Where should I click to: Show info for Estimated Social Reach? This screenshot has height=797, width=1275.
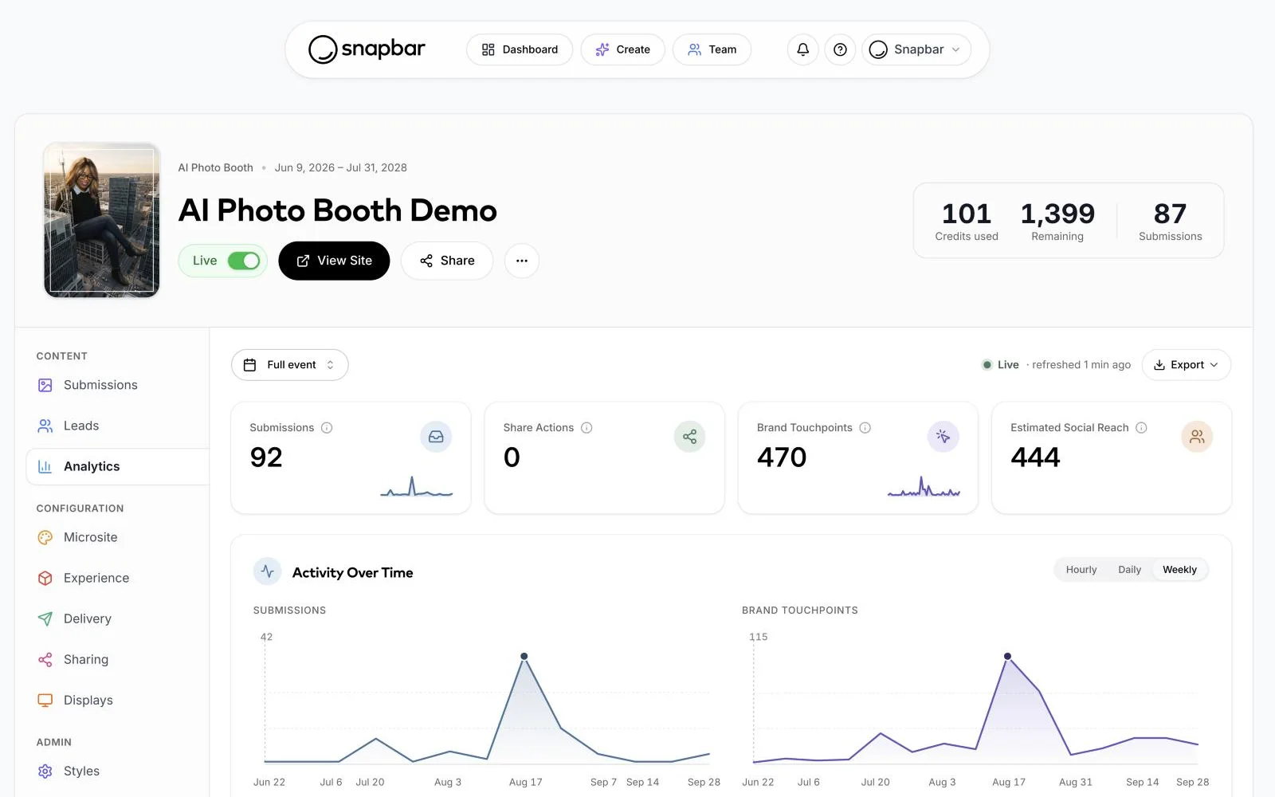(1141, 428)
